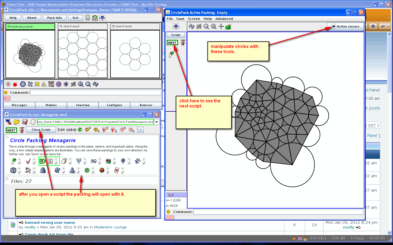Toggle the checkbox beside the green circle icon
The image size is (393, 245).
pos(93,172)
